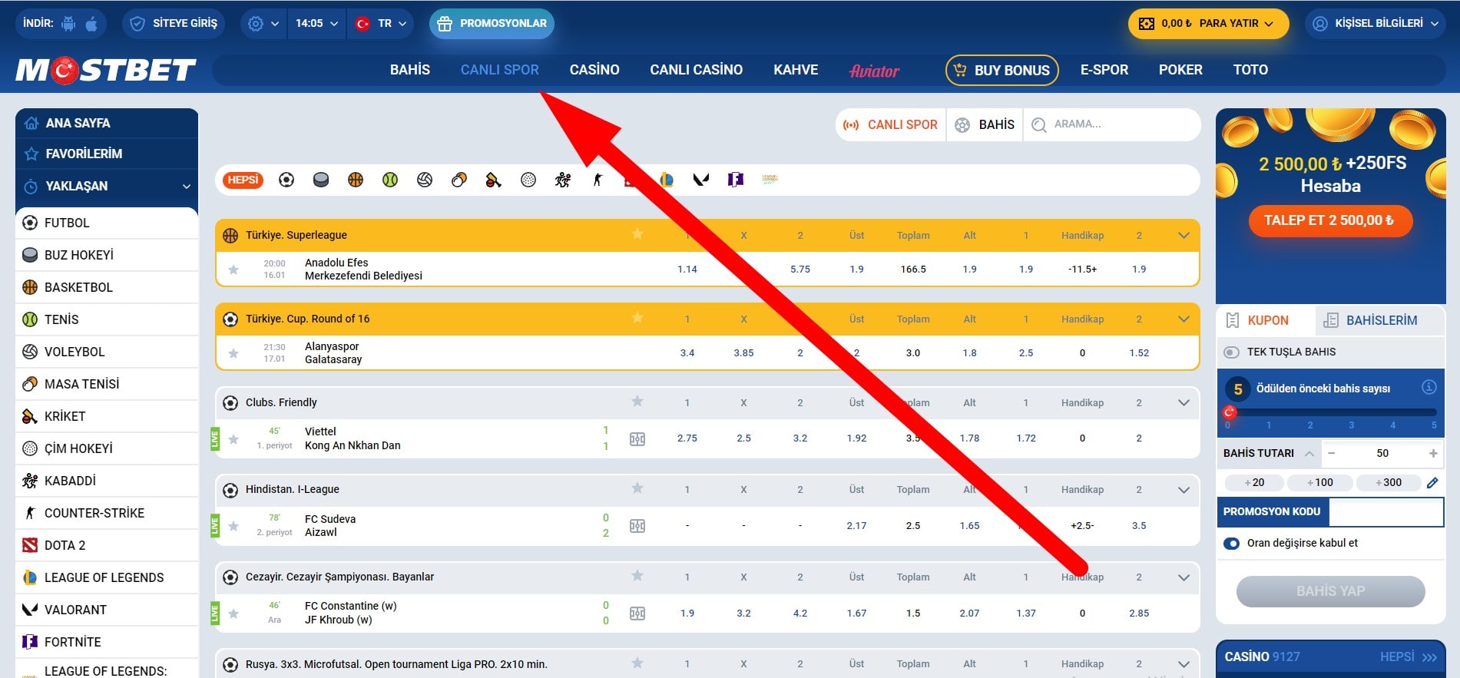Select the green tennis ball filter icon
1460x678 pixels.
pyautogui.click(x=390, y=180)
